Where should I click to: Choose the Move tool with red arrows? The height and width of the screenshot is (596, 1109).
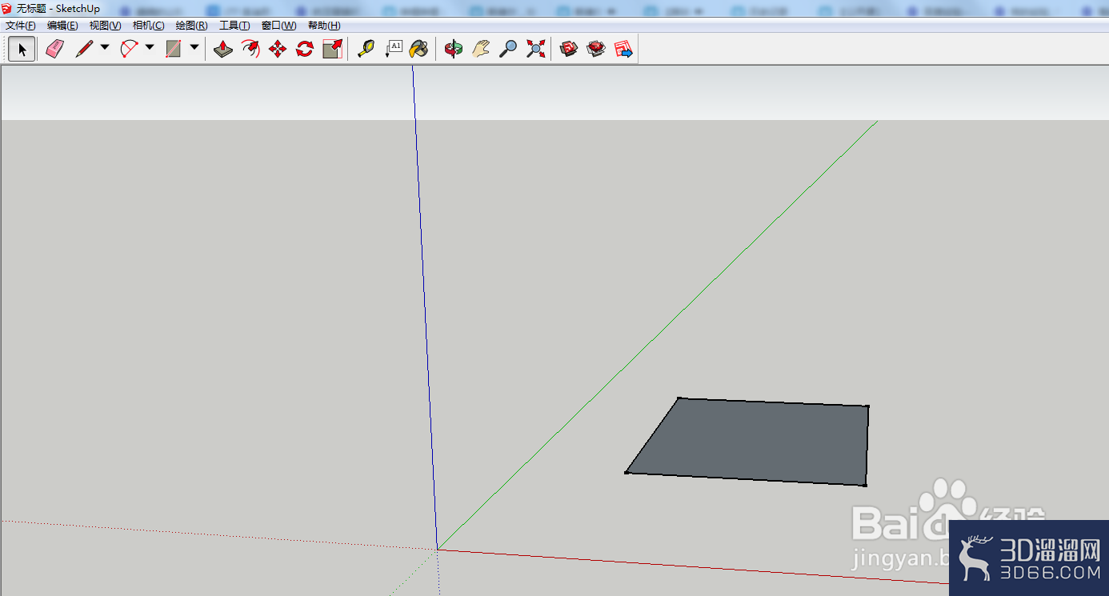(x=278, y=50)
